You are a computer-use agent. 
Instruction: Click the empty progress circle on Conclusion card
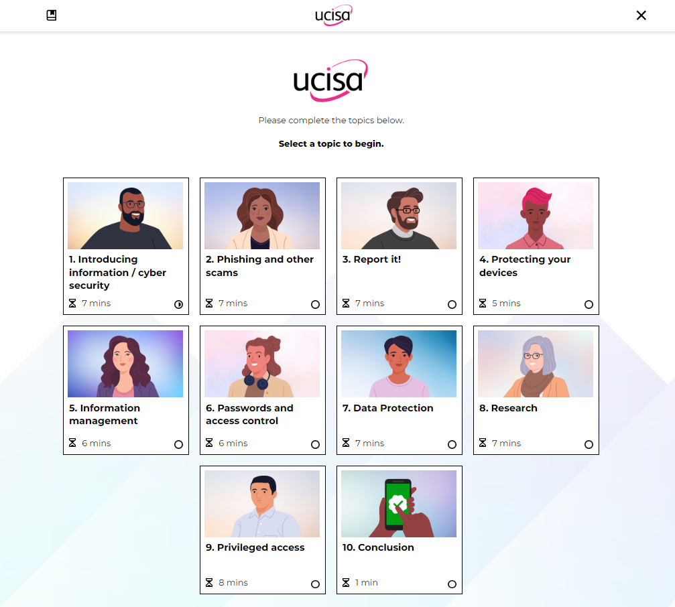(x=452, y=584)
